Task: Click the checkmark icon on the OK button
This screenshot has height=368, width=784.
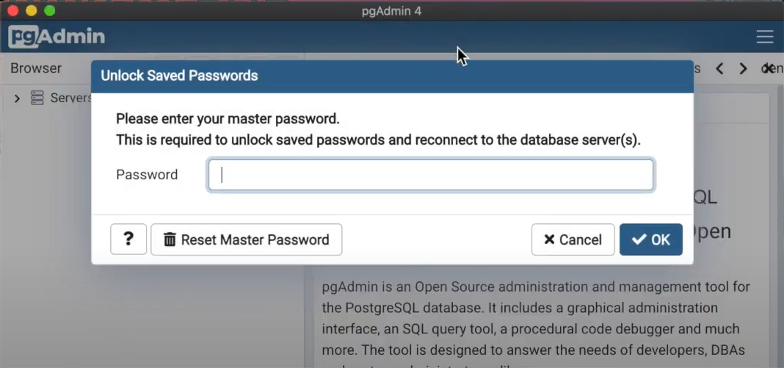Action: 639,239
